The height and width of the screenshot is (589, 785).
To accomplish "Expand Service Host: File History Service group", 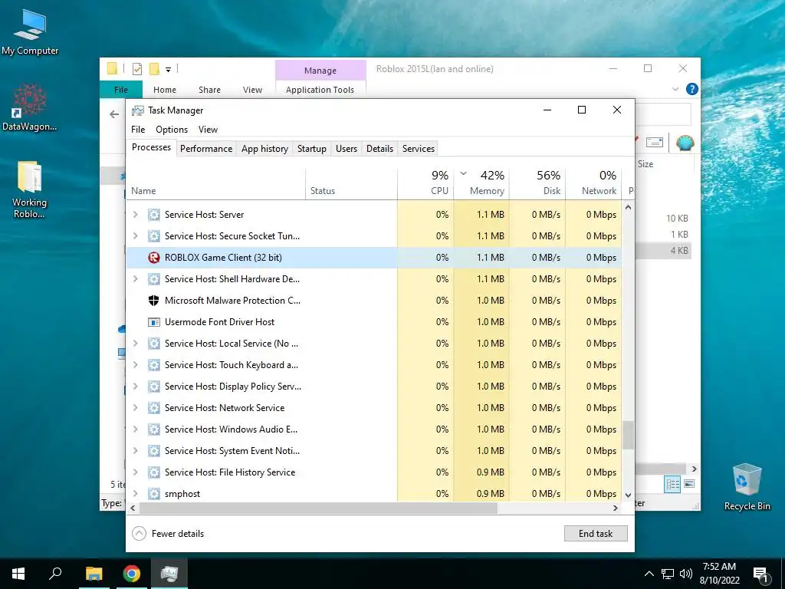I will coord(135,472).
